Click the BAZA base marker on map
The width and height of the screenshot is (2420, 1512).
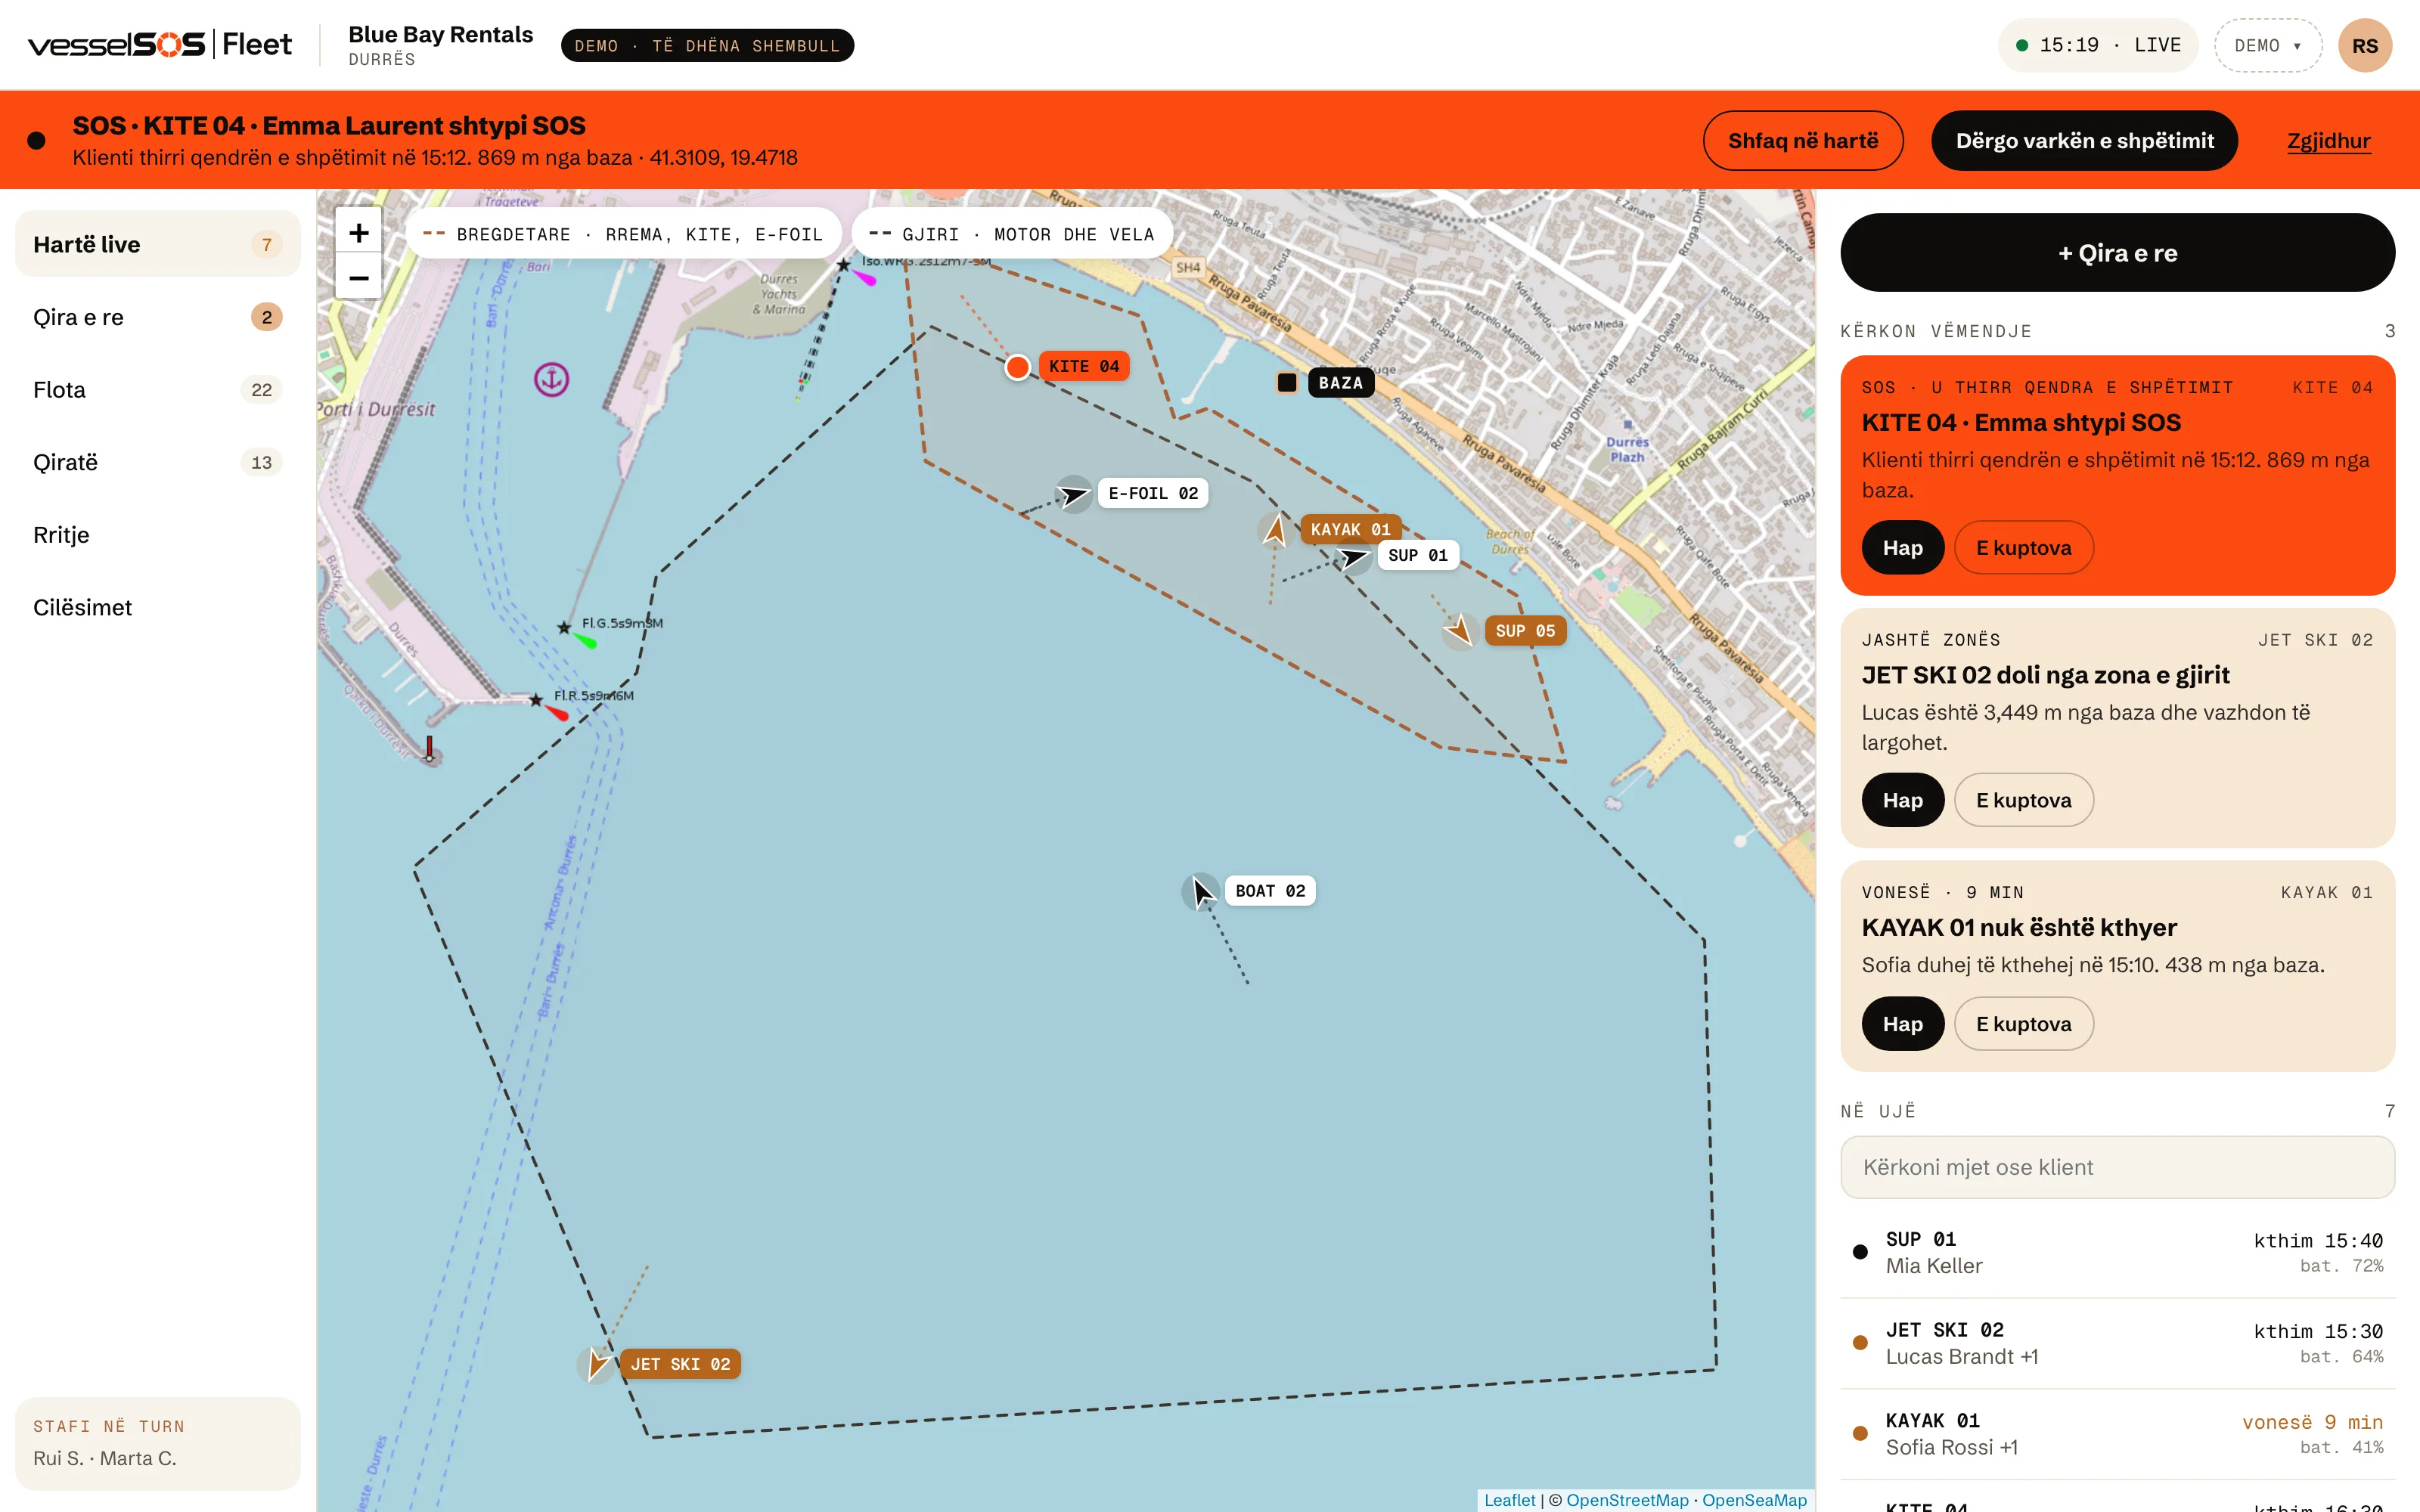(x=1287, y=383)
